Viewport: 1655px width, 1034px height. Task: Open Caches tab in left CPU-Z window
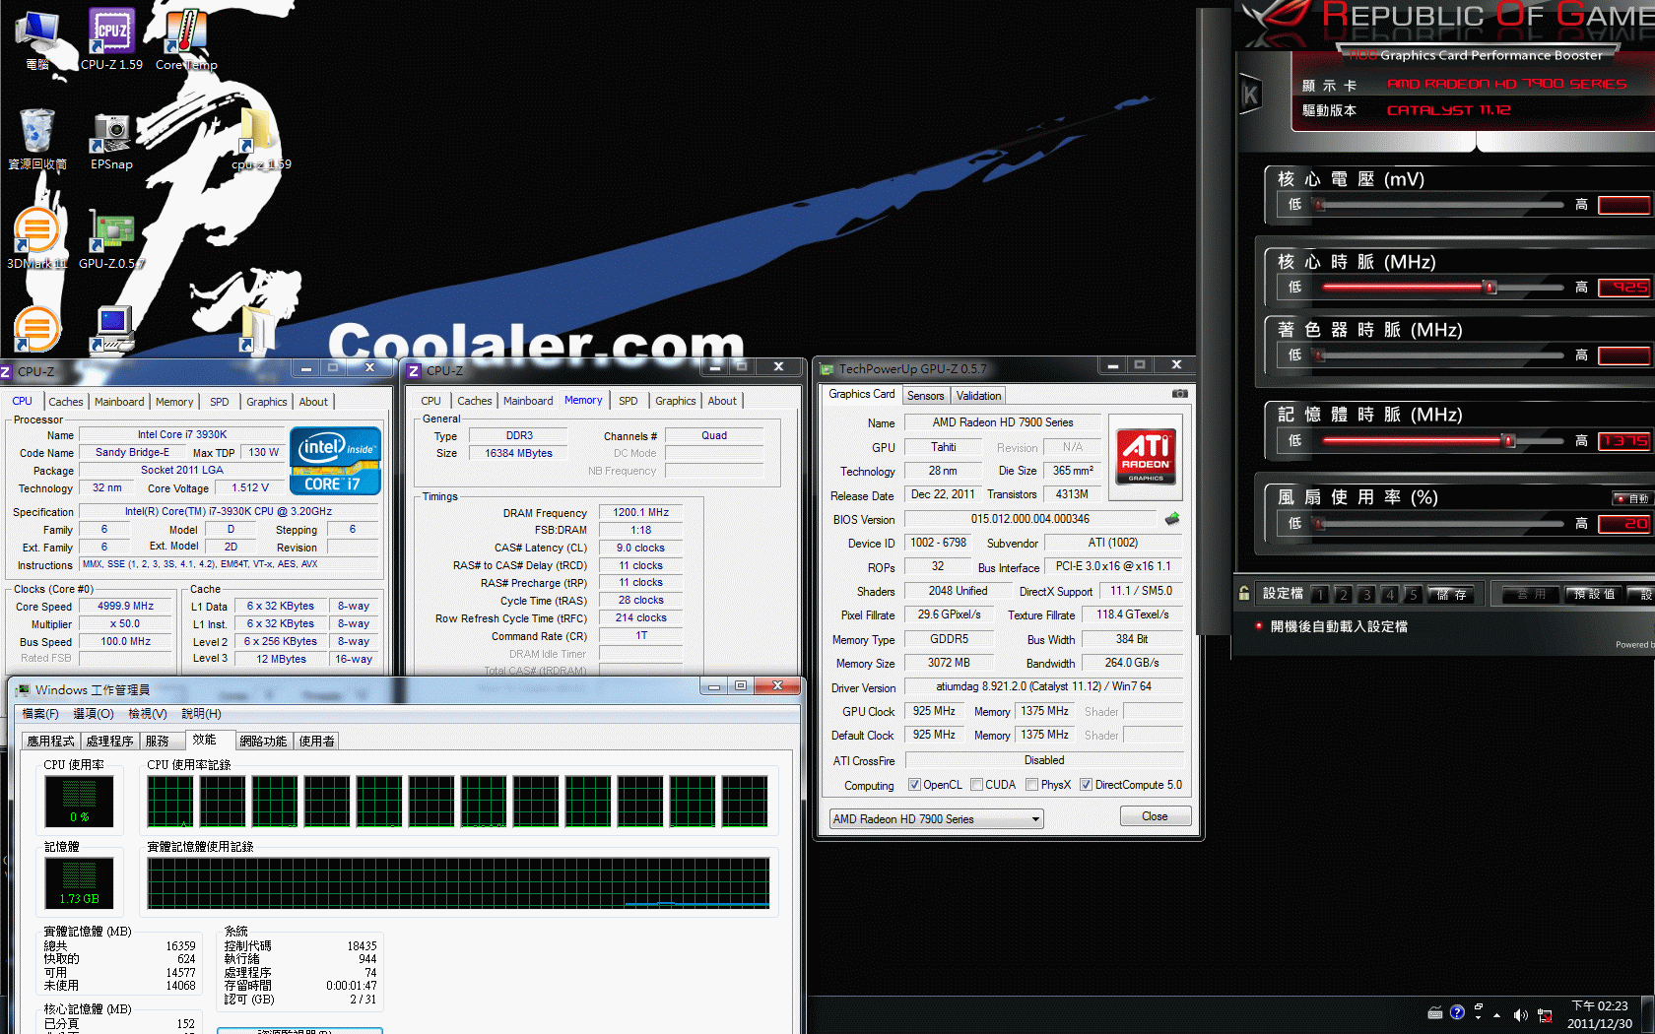[x=66, y=402]
